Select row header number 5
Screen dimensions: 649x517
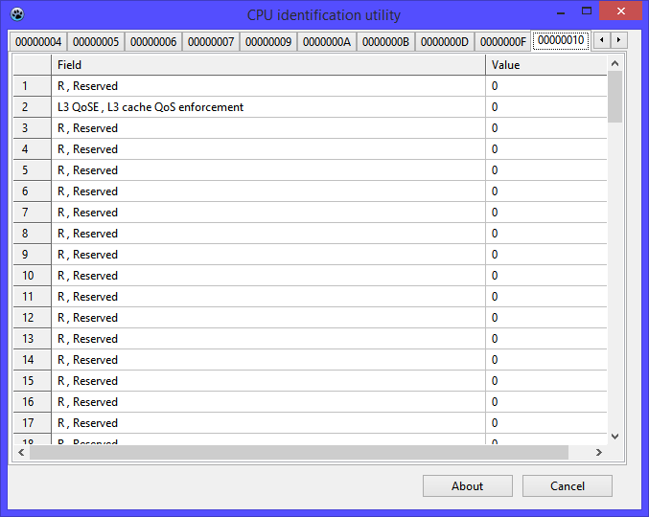[x=33, y=170]
